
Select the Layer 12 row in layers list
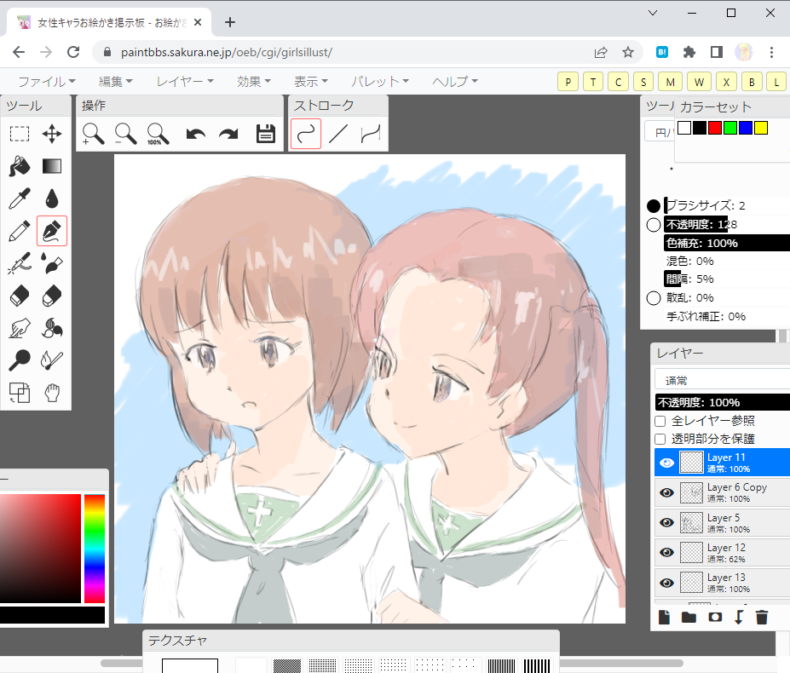pyautogui.click(x=735, y=553)
